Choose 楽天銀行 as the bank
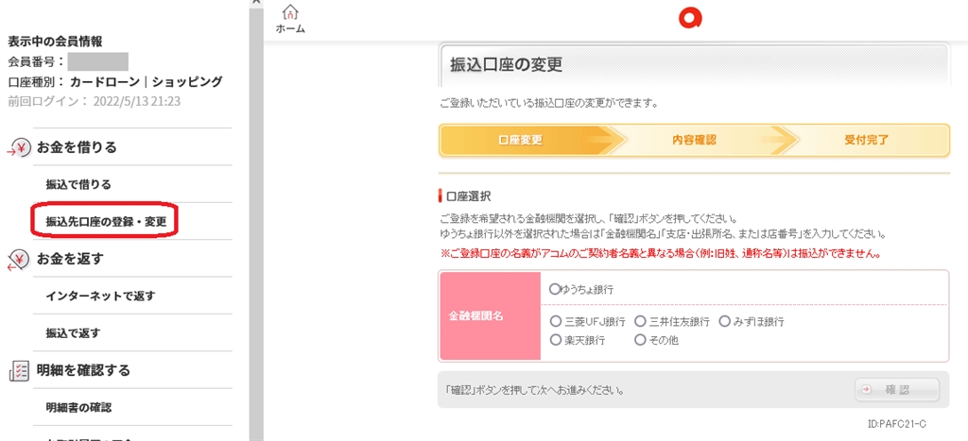The height and width of the screenshot is (441, 968). coord(556,340)
